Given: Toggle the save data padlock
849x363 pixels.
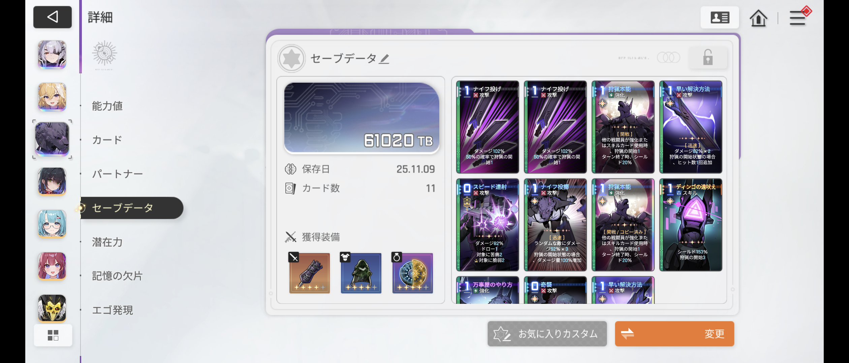Looking at the screenshot, I should coord(708,57).
